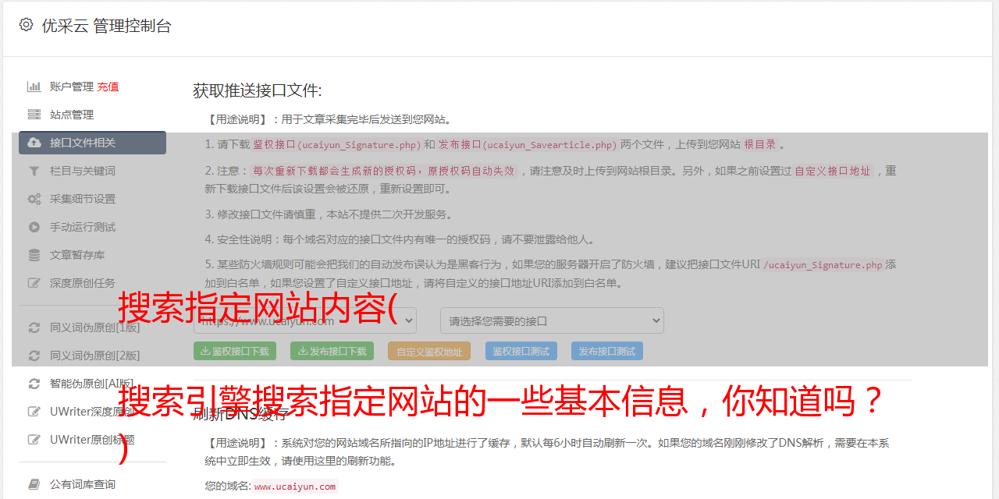This screenshot has width=999, height=499.
Task: Open 账户管理 in sidebar
Action: [x=72, y=87]
